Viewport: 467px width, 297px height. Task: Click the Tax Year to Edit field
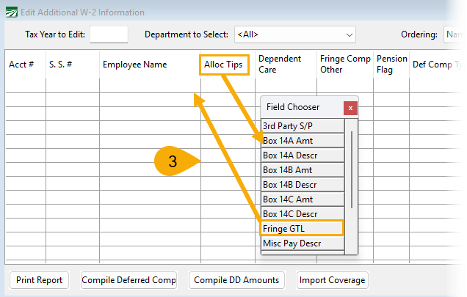pyautogui.click(x=108, y=34)
